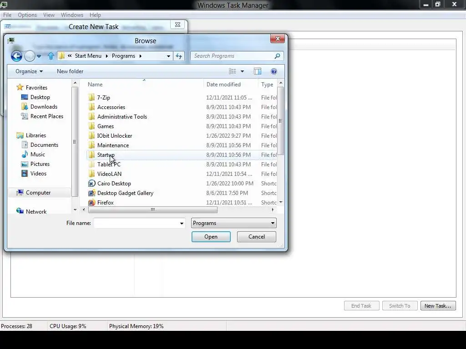The width and height of the screenshot is (466, 349).
Task: Click the blue help icon
Action: click(x=274, y=71)
